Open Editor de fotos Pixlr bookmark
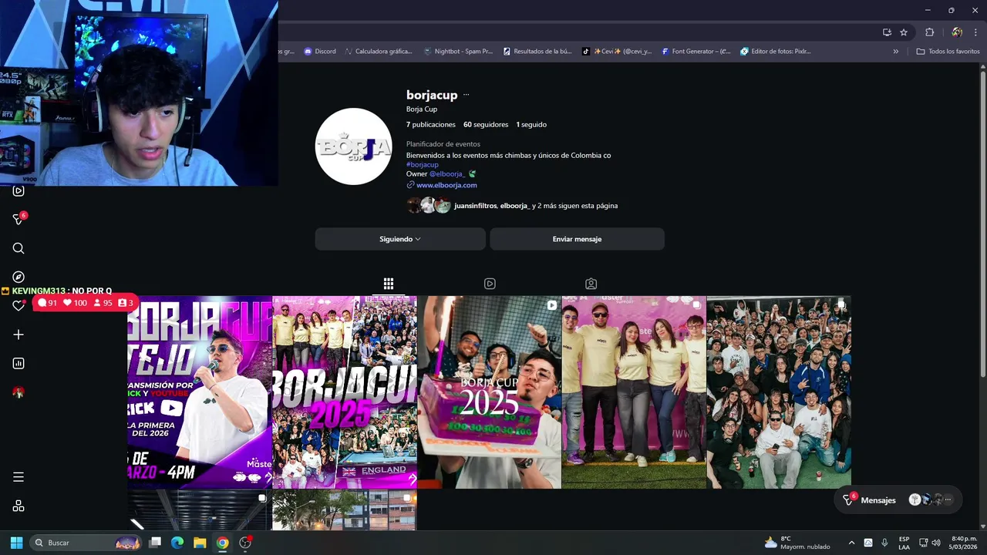Screen dimensions: 987x555 click(776, 52)
